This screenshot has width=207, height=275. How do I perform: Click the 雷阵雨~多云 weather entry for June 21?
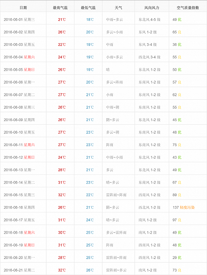[116, 270]
